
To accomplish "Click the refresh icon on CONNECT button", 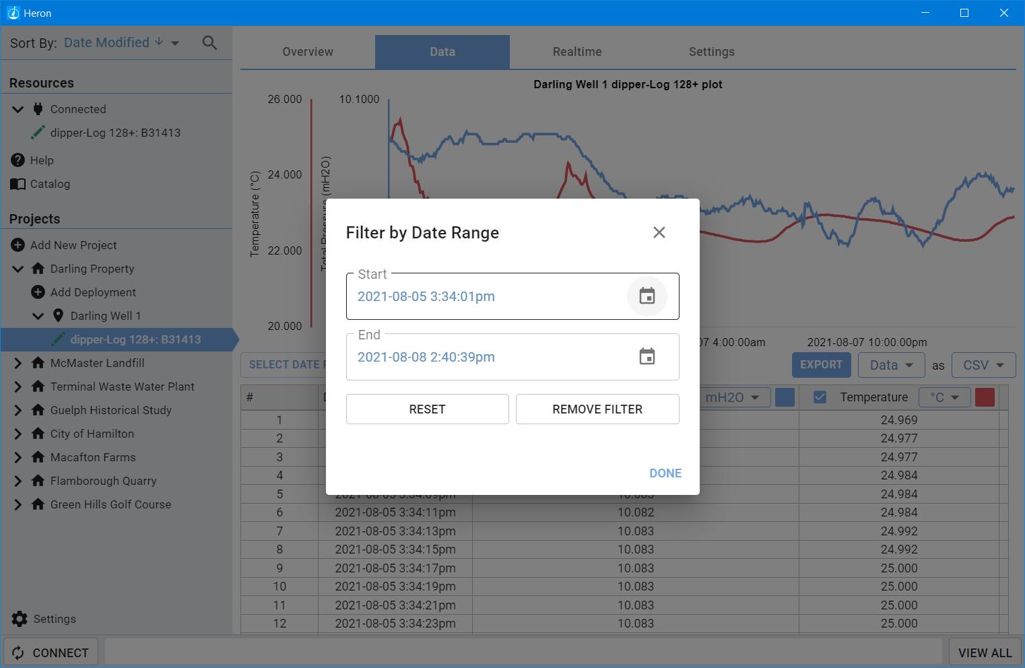I will pyautogui.click(x=18, y=653).
